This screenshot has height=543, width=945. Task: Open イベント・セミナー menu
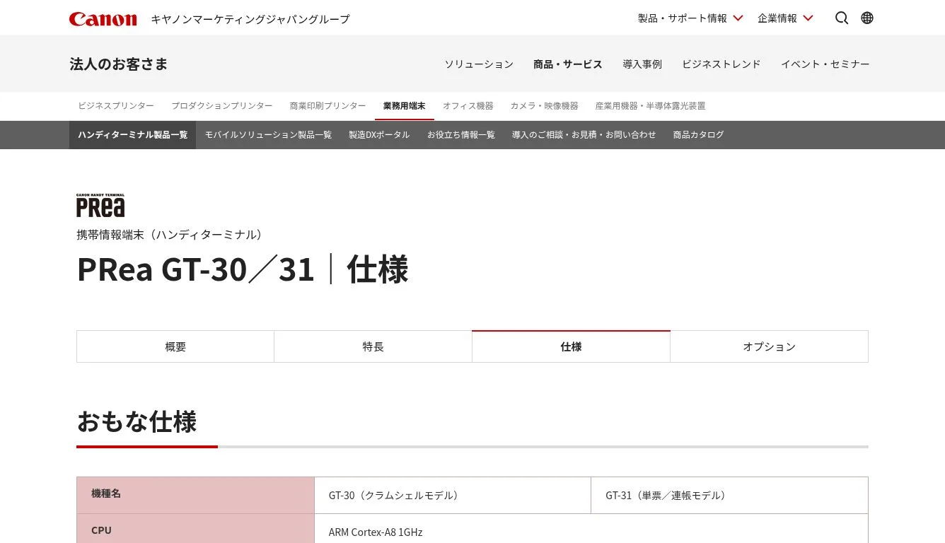coord(825,64)
